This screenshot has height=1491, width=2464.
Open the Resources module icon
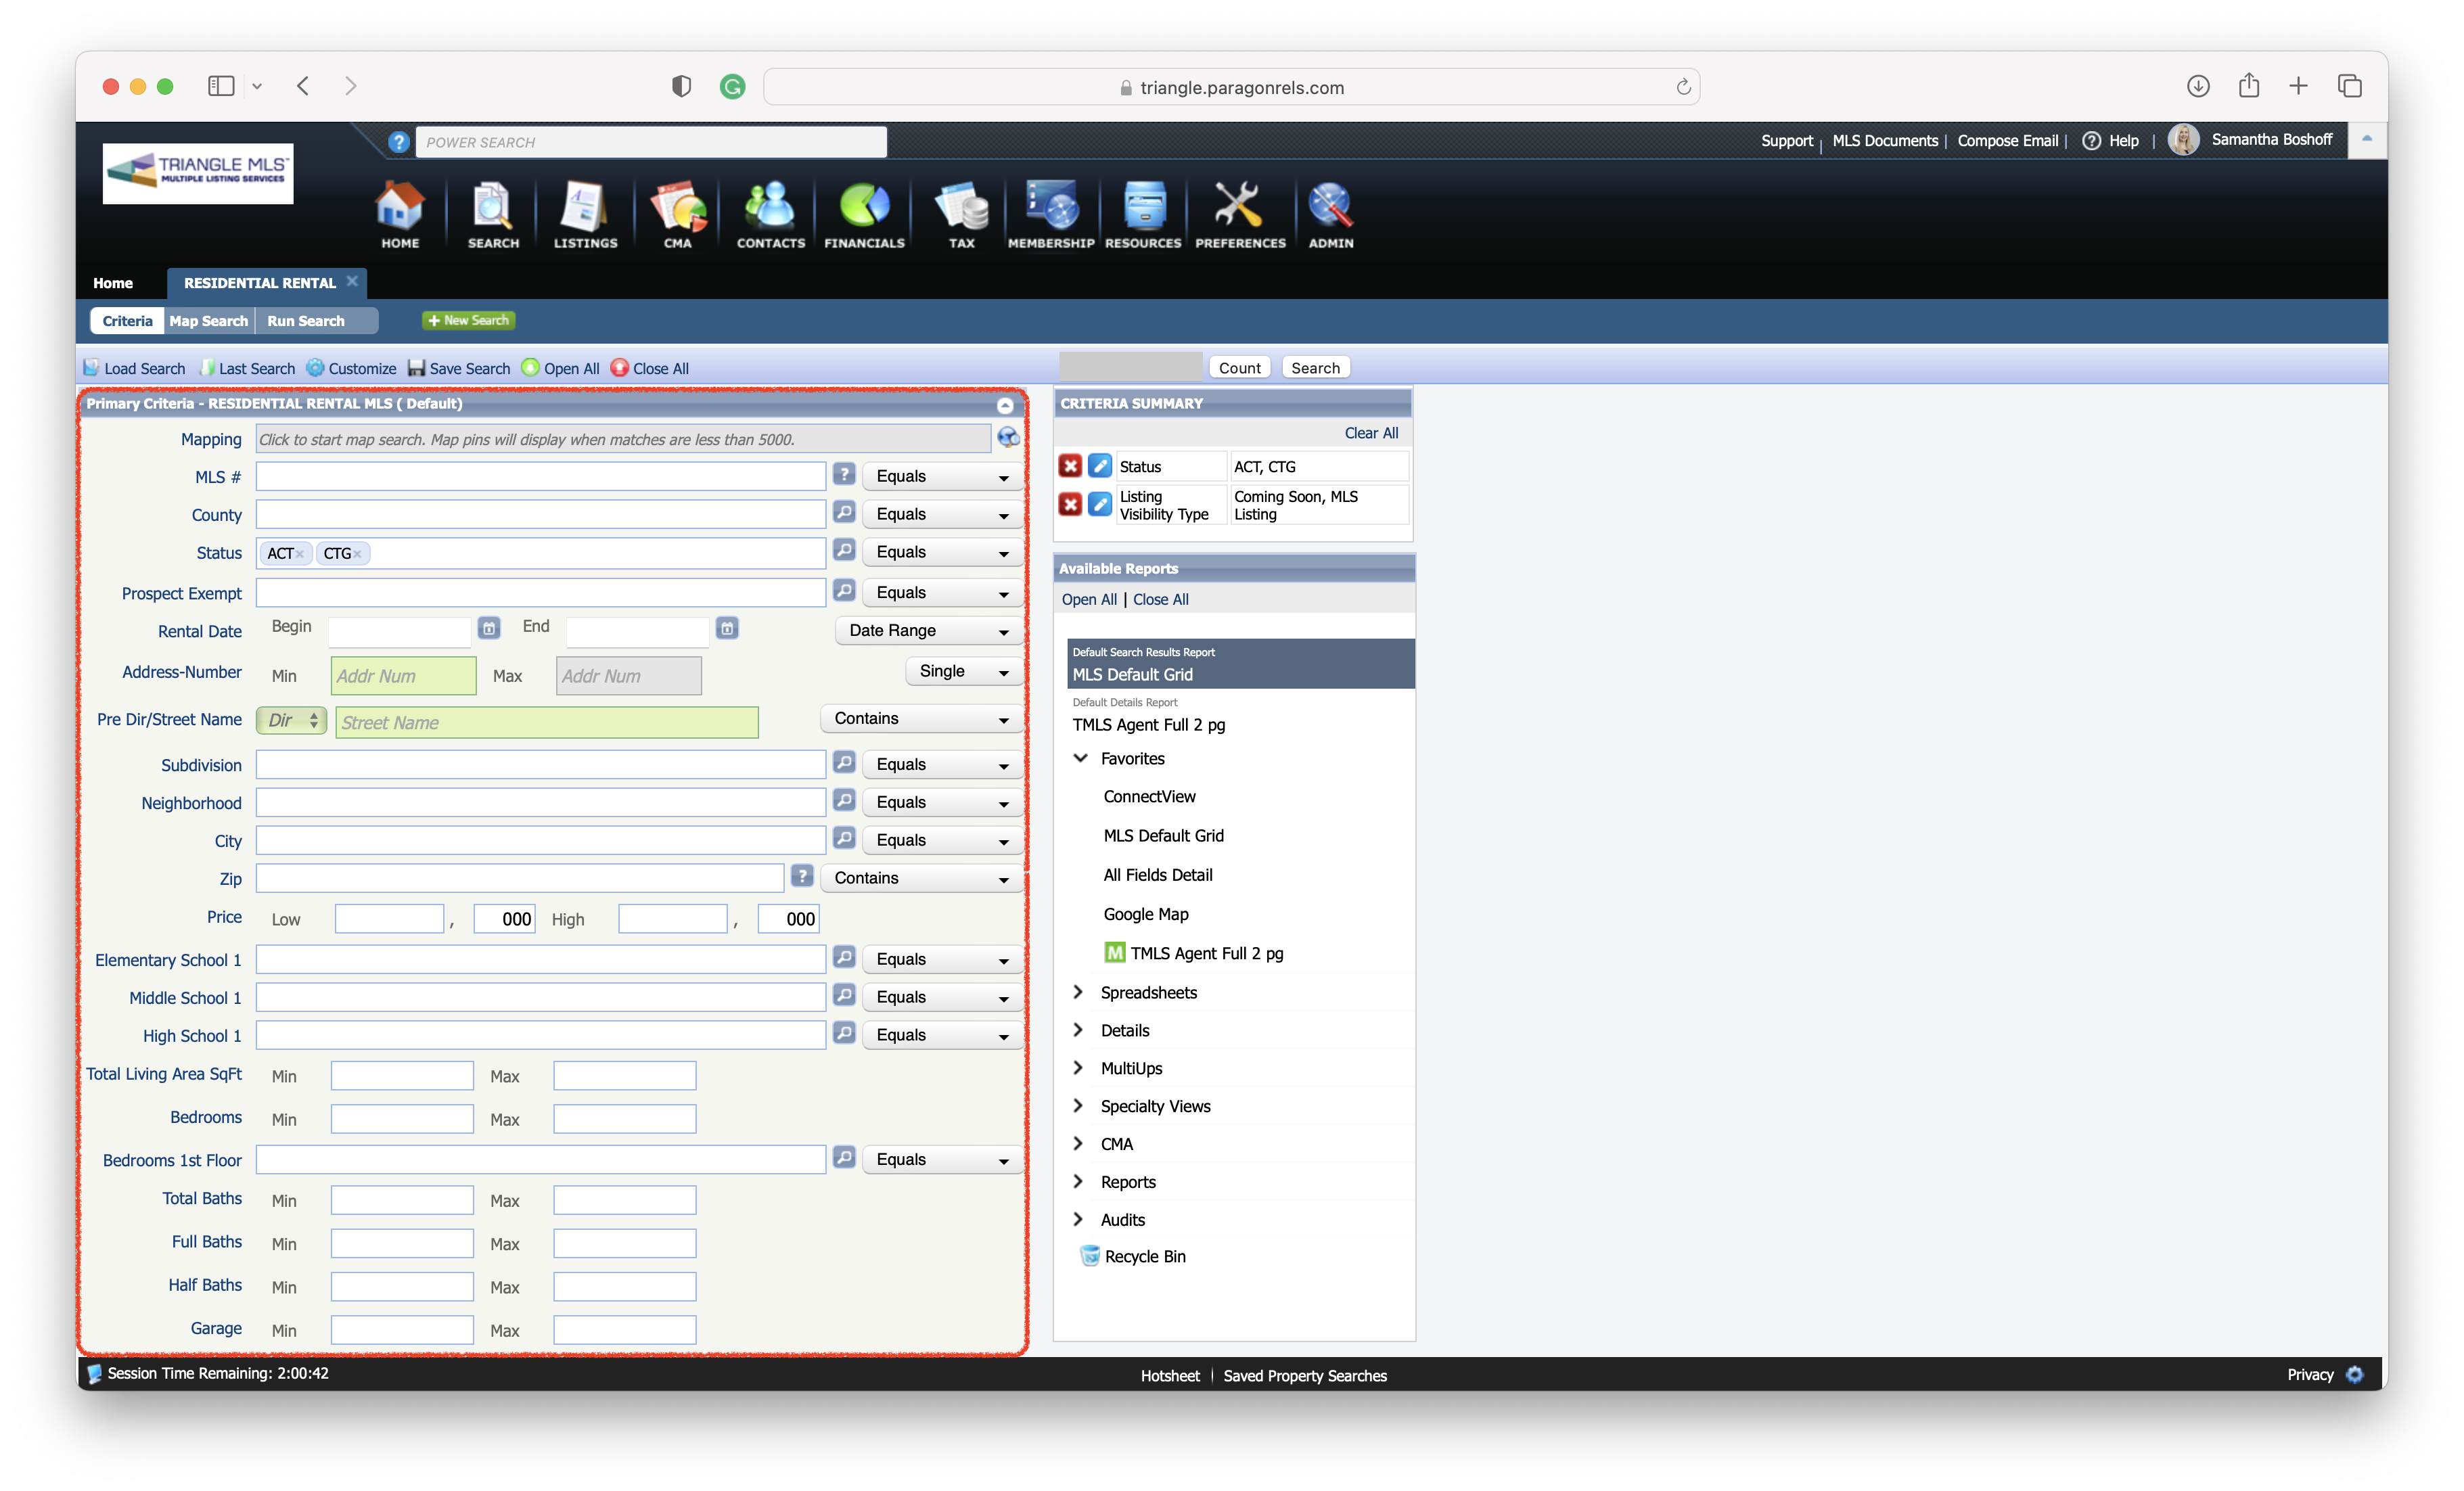pyautogui.click(x=1143, y=214)
